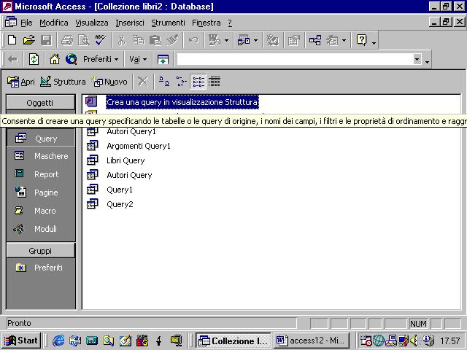The height and width of the screenshot is (350, 467).
Task: Click the Gruppi bar header
Action: point(41,251)
